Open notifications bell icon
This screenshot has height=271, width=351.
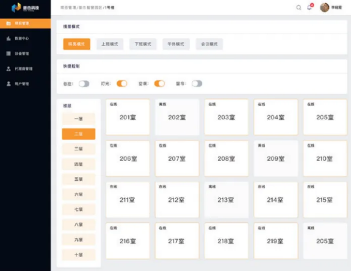pos(310,7)
